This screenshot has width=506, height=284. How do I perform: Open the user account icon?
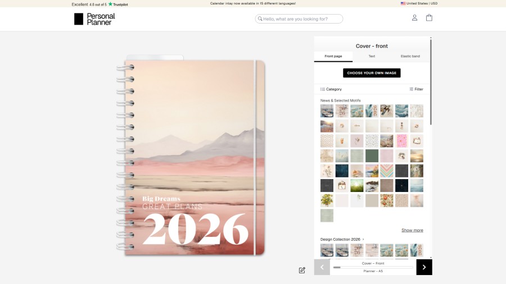click(x=414, y=18)
